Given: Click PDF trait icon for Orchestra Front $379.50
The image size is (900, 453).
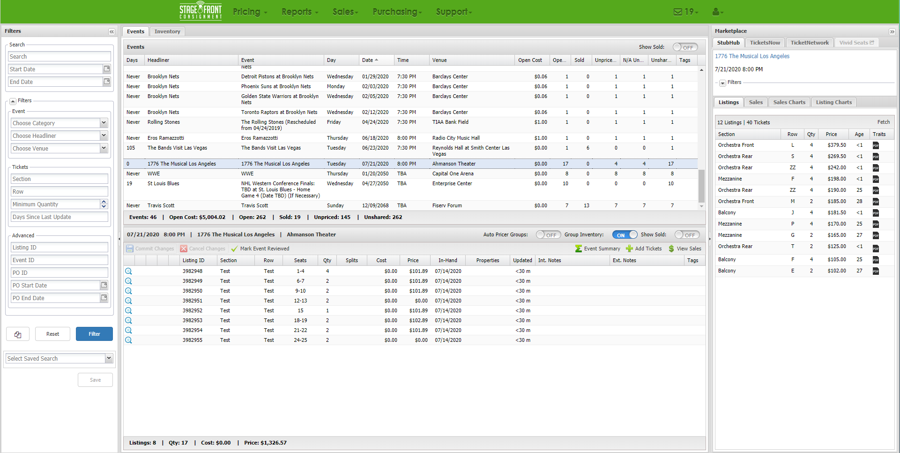Looking at the screenshot, I should click(x=876, y=145).
